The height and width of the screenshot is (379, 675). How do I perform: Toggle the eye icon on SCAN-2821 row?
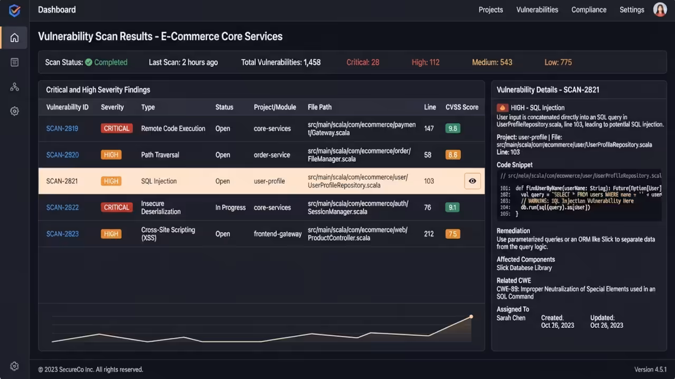472,181
